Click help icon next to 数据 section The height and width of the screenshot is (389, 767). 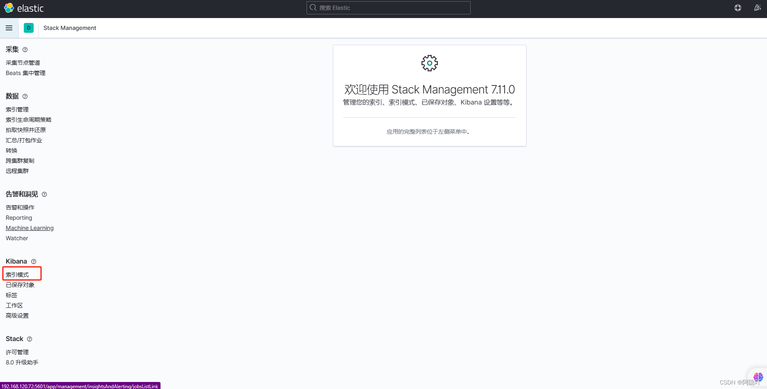click(25, 96)
